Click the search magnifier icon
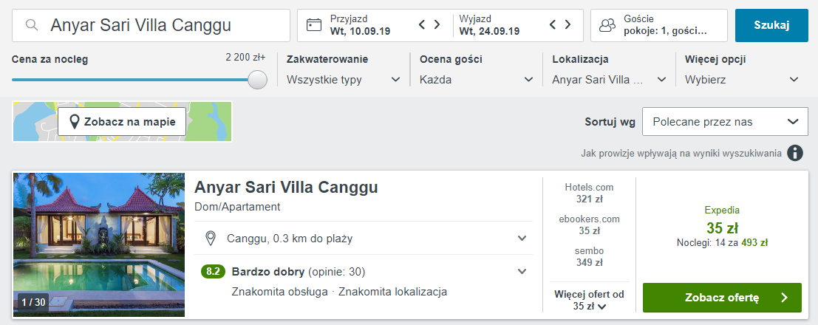The height and width of the screenshot is (325, 818). pyautogui.click(x=32, y=25)
